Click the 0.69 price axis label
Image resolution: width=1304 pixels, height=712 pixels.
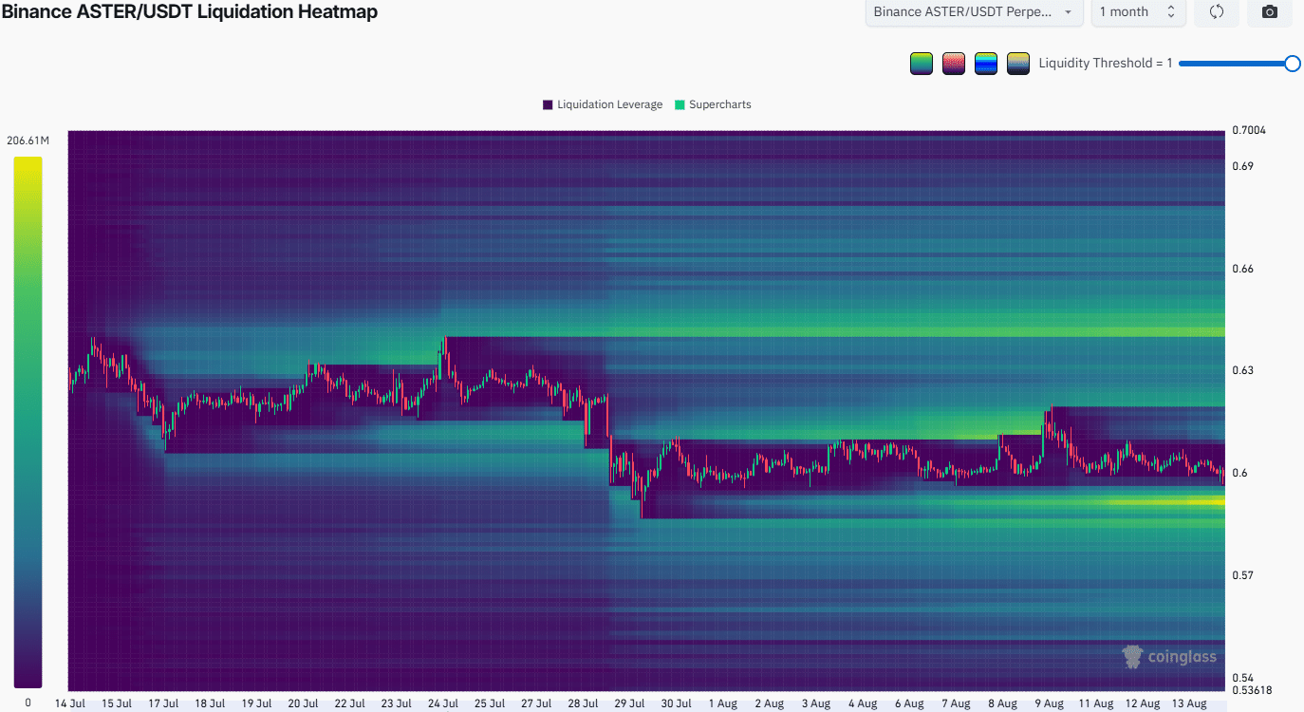[x=1242, y=166]
